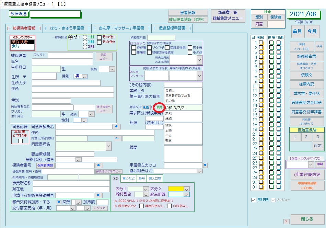Click (申請)初期設定 button
326x228 pixels.
coord(307,175)
